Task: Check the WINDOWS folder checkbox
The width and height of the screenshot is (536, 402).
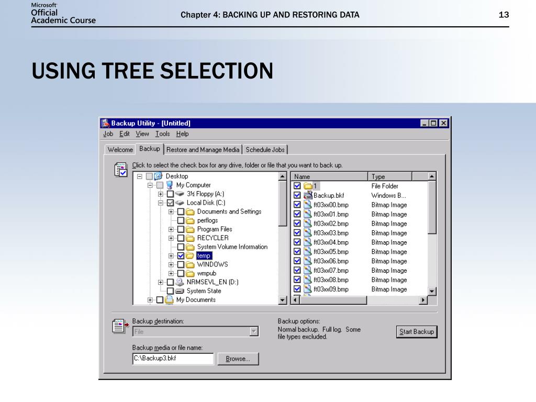Action: (x=181, y=264)
